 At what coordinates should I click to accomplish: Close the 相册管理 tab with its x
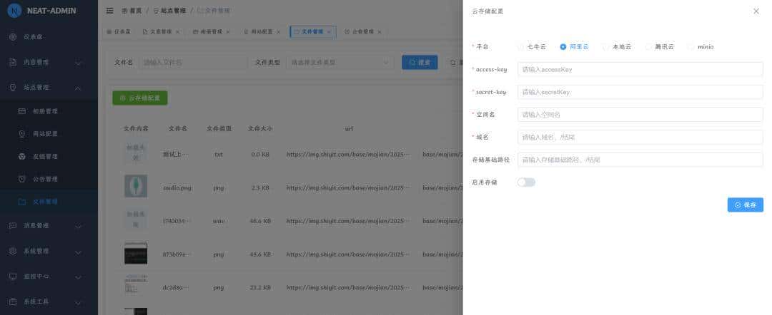(228, 32)
